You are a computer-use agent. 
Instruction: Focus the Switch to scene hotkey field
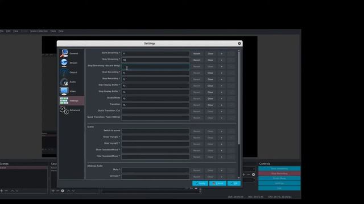(155, 131)
